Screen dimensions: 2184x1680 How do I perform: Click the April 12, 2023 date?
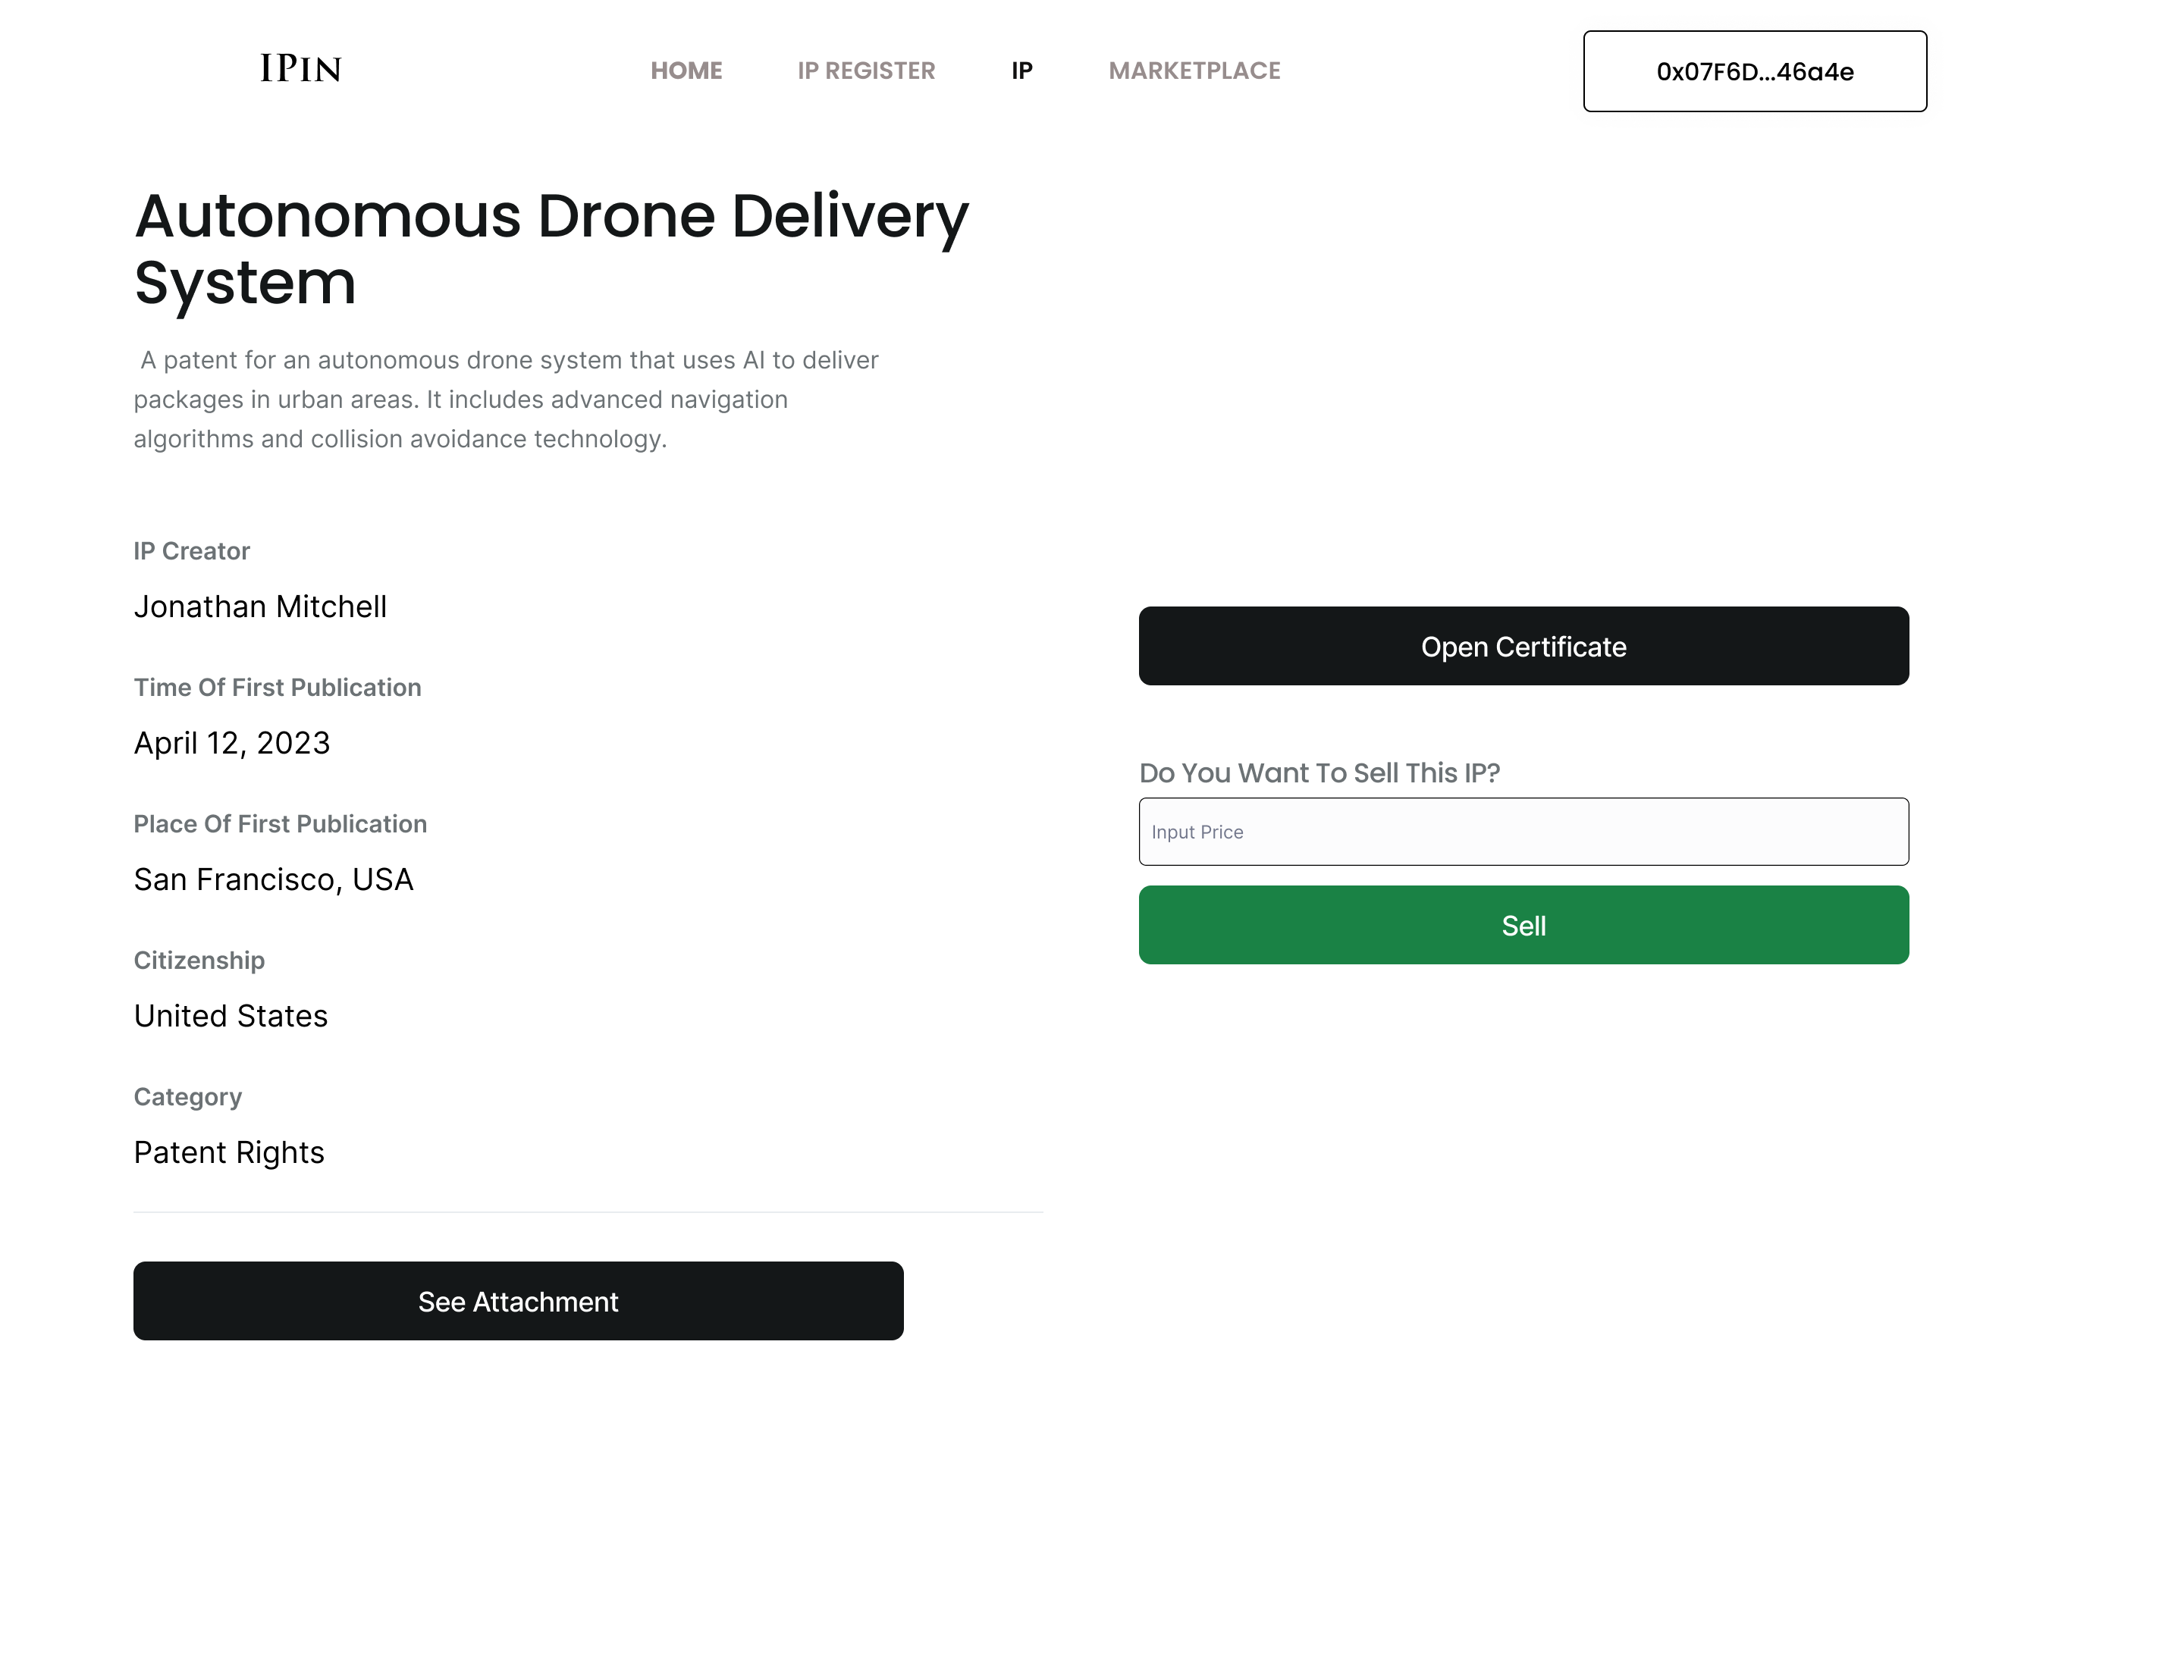(232, 743)
